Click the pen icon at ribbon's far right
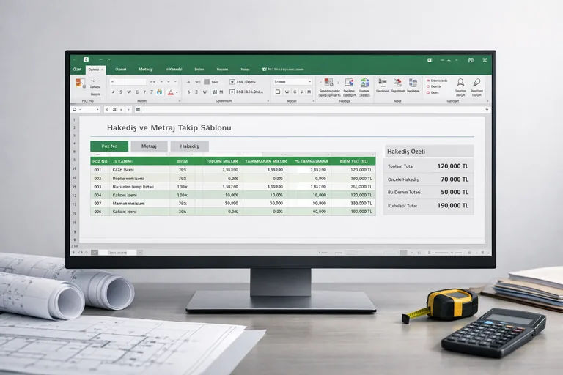The image size is (563, 375). pos(476,83)
